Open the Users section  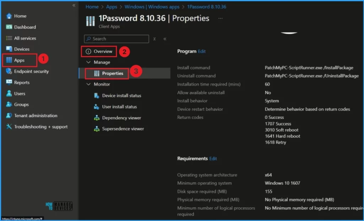click(20, 93)
